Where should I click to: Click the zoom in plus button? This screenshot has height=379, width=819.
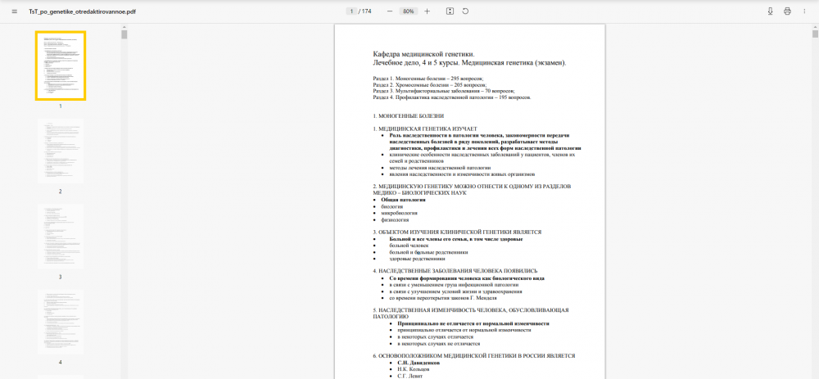tap(428, 11)
